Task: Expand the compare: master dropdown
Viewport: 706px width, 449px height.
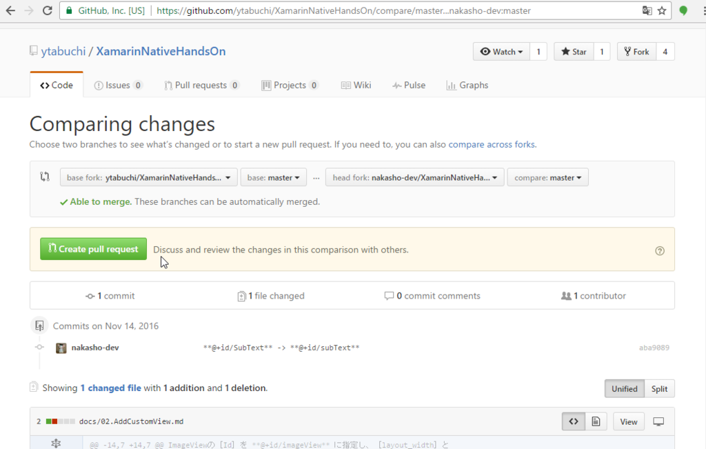Action: tap(547, 177)
